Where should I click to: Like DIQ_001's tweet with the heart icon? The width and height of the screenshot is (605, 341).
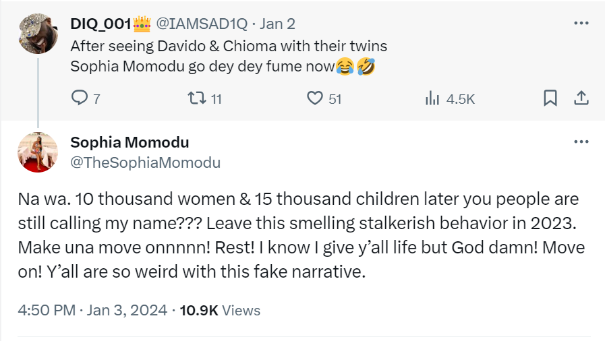(x=315, y=98)
